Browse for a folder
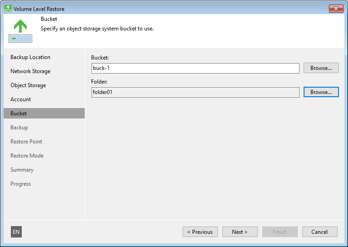Image resolution: width=348 pixels, height=247 pixels. [321, 92]
